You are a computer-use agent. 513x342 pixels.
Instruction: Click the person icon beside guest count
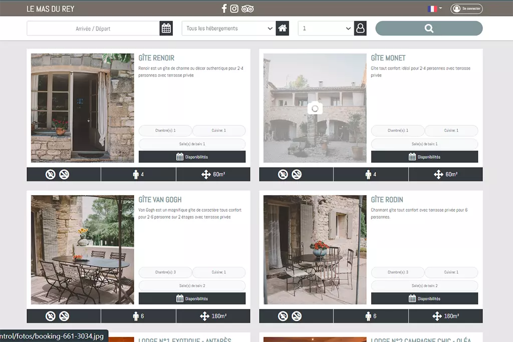[360, 29]
